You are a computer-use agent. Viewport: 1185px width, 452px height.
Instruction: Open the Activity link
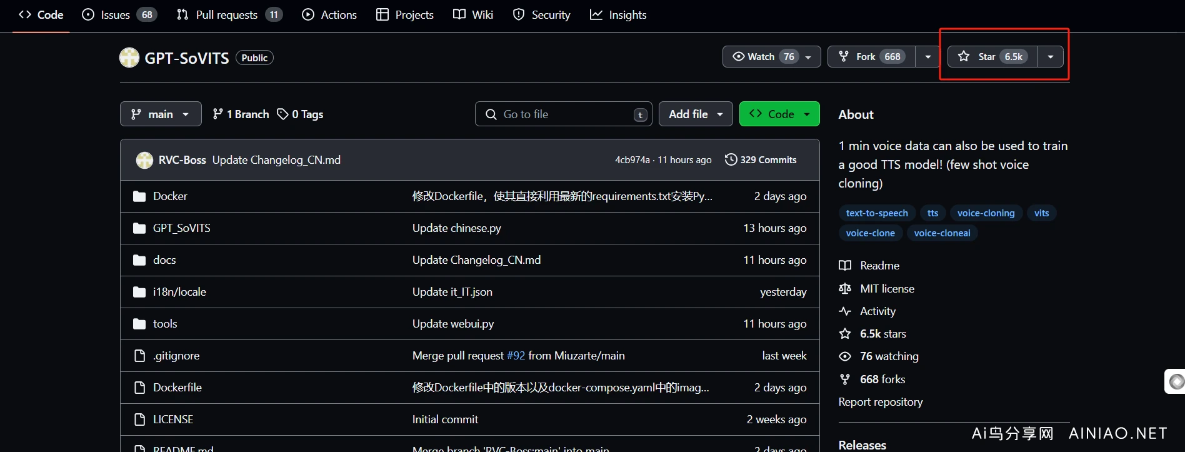click(x=867, y=311)
